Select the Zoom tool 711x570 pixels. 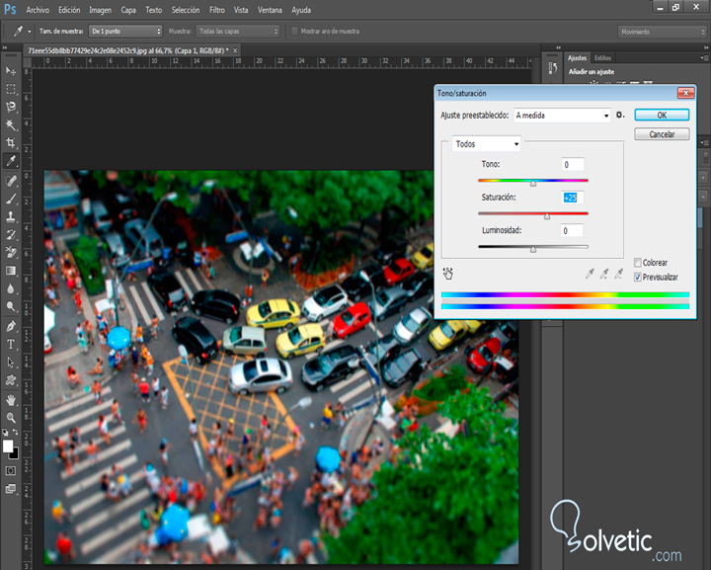pos(11,418)
